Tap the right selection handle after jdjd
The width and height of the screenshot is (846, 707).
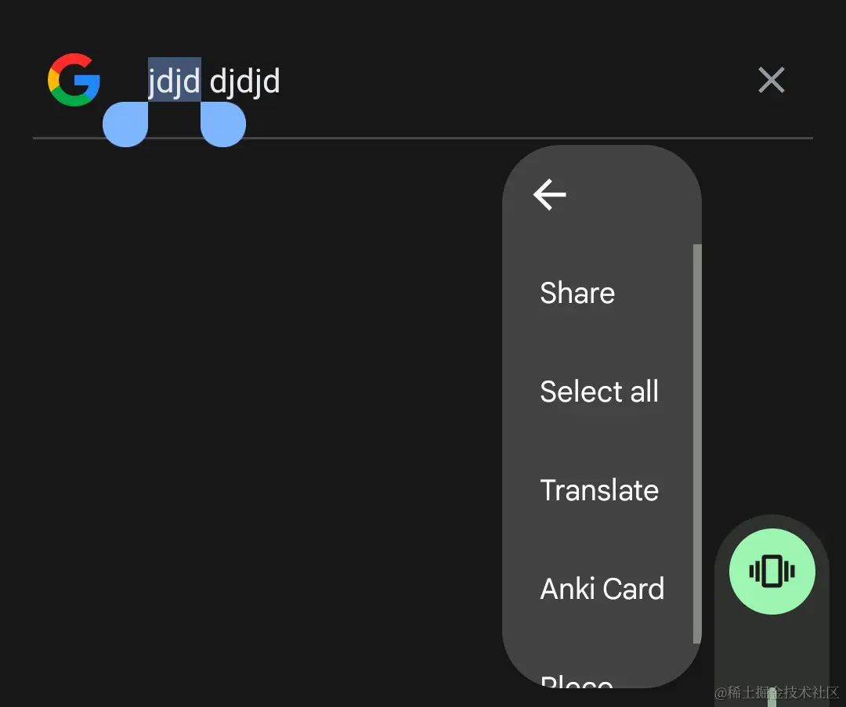click(x=223, y=123)
